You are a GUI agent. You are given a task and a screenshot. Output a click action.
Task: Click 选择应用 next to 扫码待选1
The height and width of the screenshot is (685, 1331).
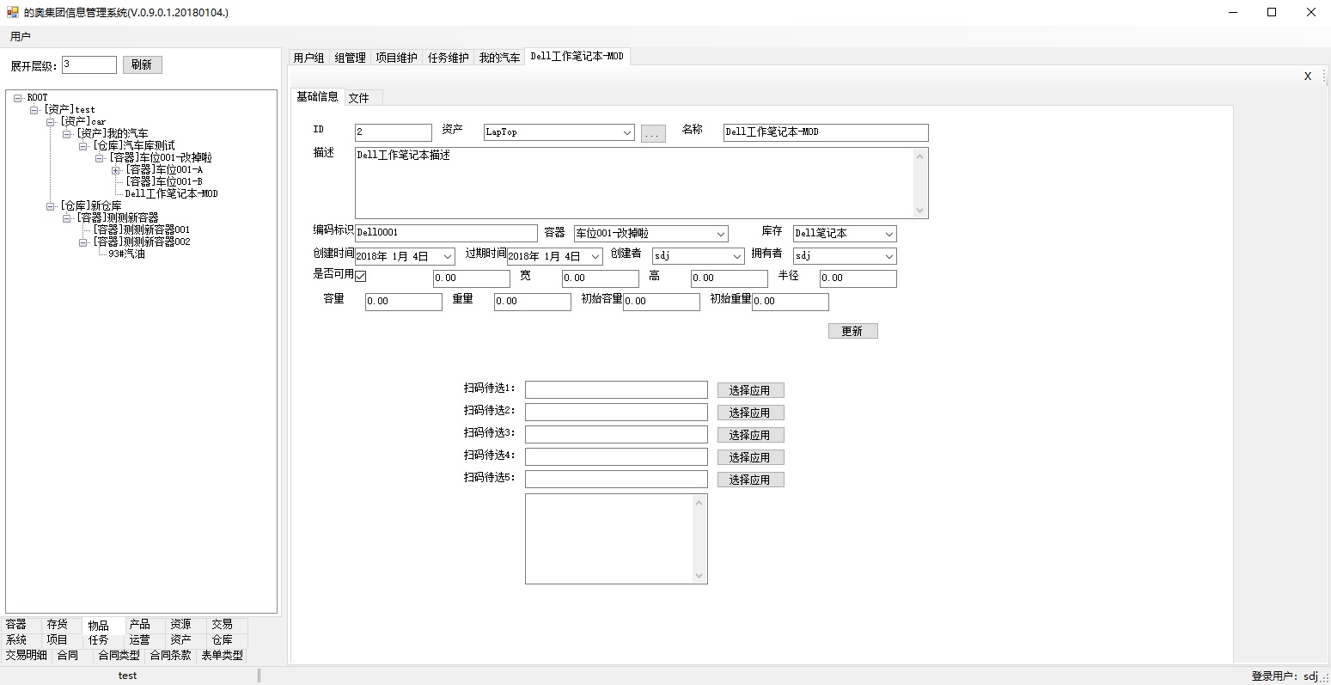point(749,389)
